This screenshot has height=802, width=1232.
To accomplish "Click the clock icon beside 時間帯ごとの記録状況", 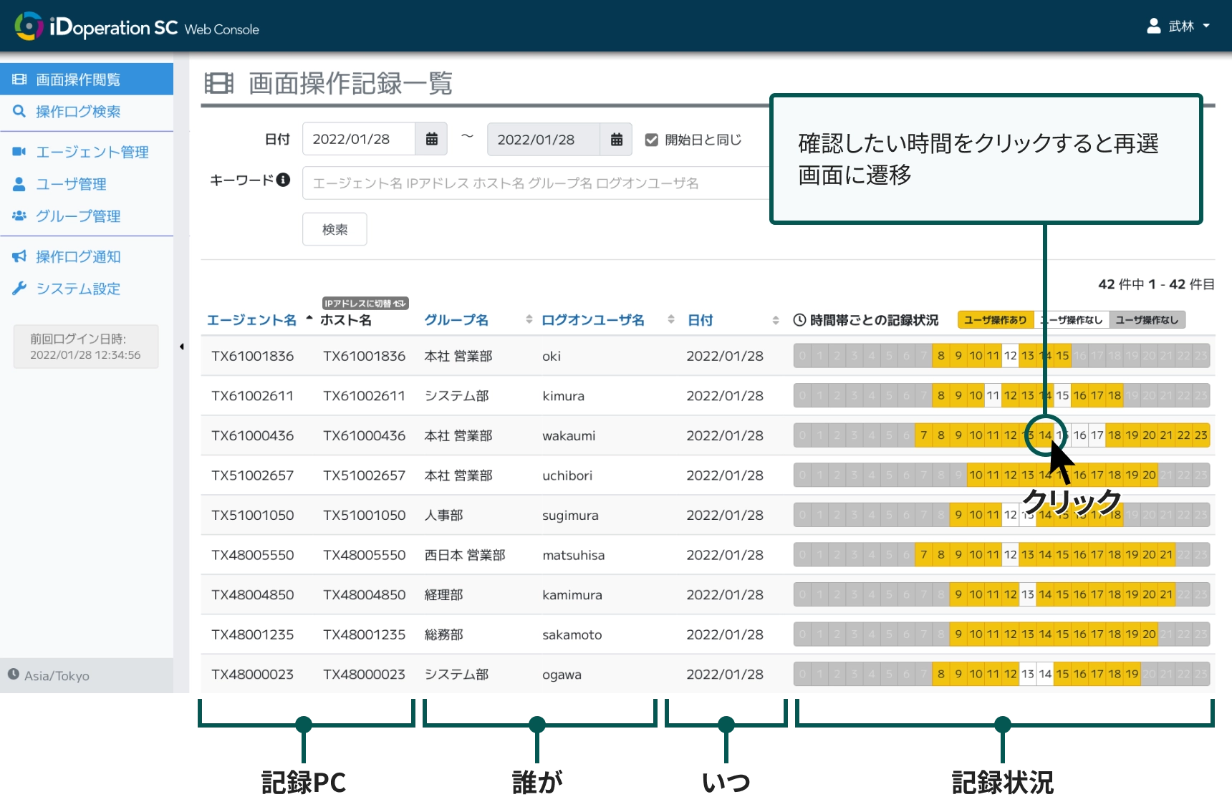I will click(798, 320).
